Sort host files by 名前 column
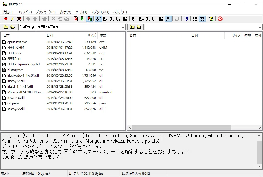 [x=158, y=36]
